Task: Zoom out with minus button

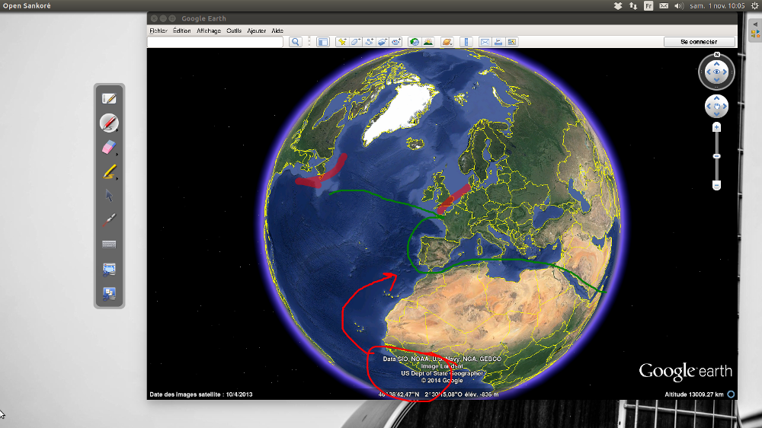Action: [x=716, y=185]
